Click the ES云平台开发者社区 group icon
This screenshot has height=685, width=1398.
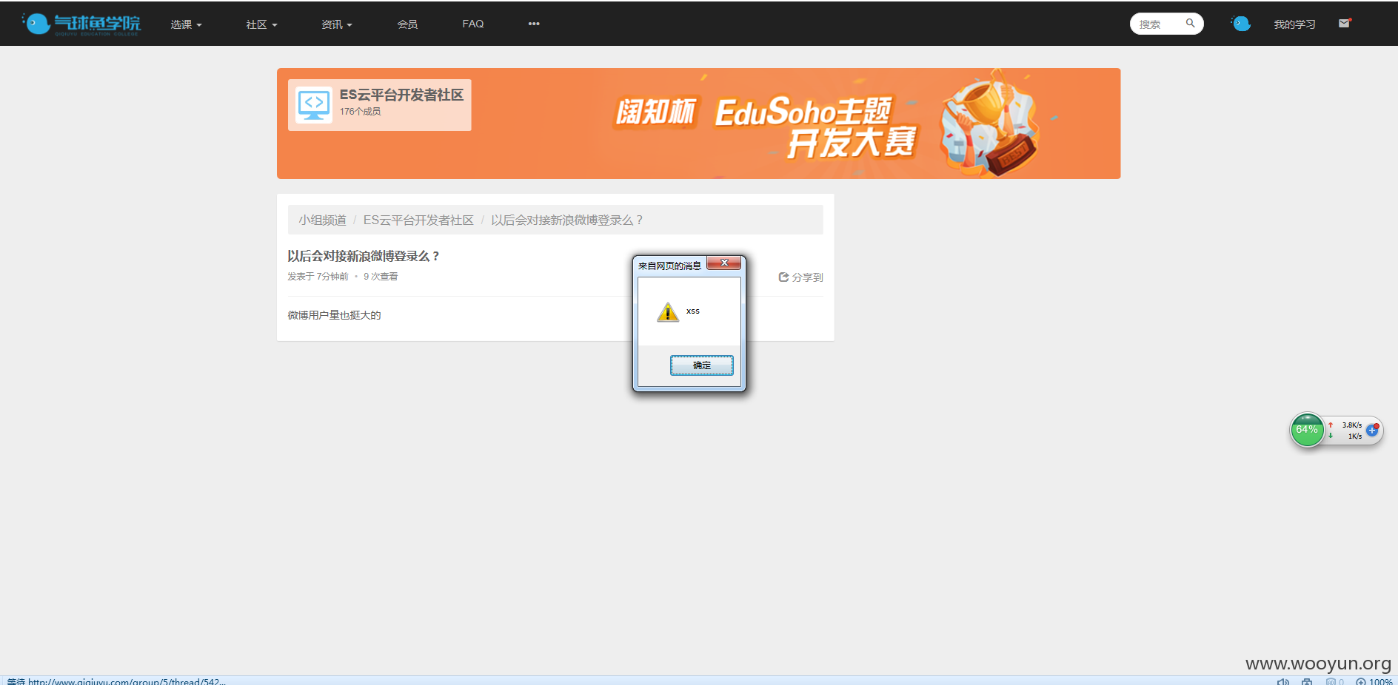click(314, 104)
